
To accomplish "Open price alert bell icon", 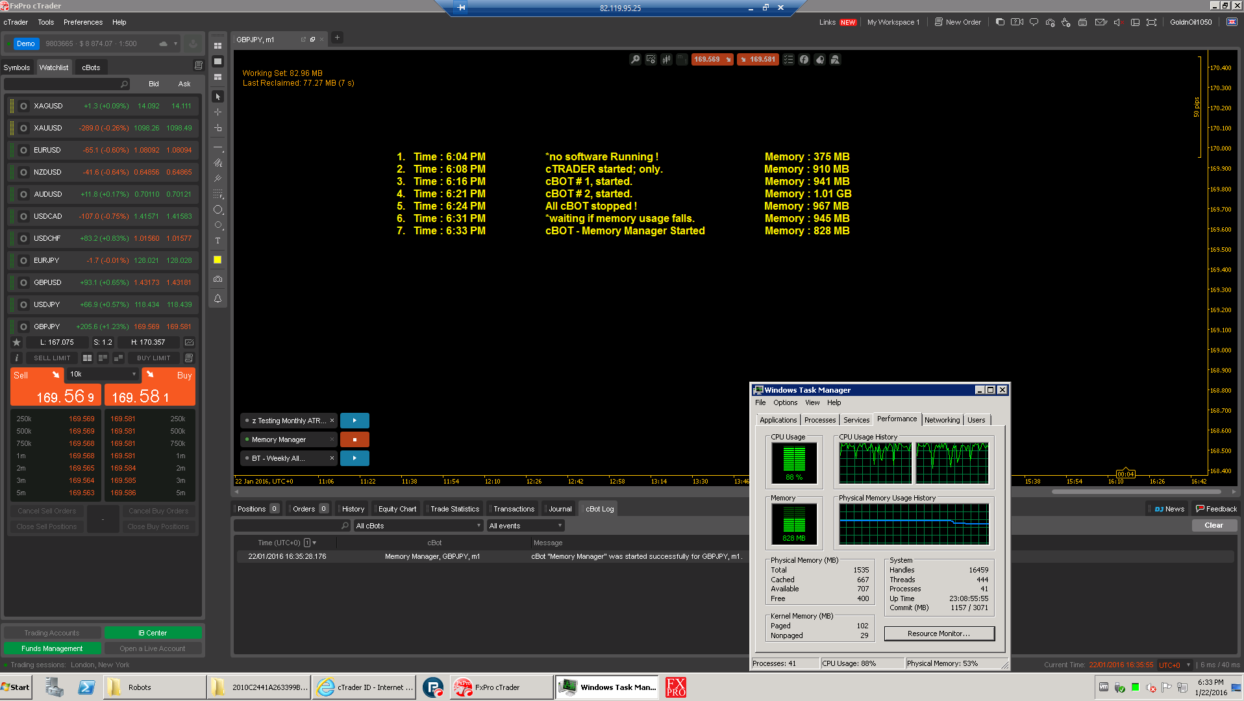I will click(218, 299).
